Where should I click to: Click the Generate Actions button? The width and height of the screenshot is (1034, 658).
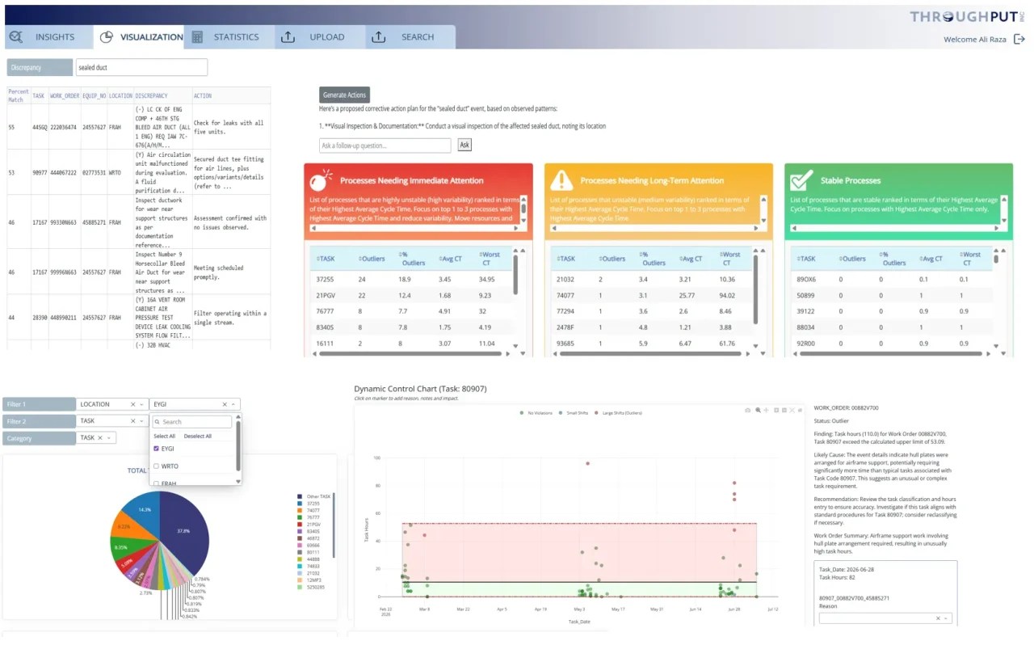(345, 95)
